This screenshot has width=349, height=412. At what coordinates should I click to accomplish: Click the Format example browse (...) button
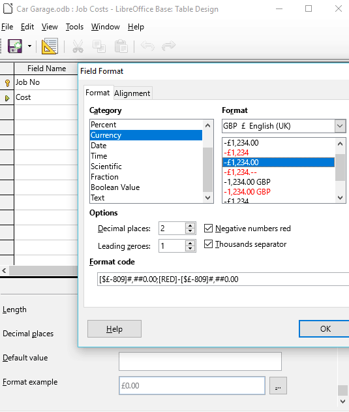pyautogui.click(x=278, y=385)
